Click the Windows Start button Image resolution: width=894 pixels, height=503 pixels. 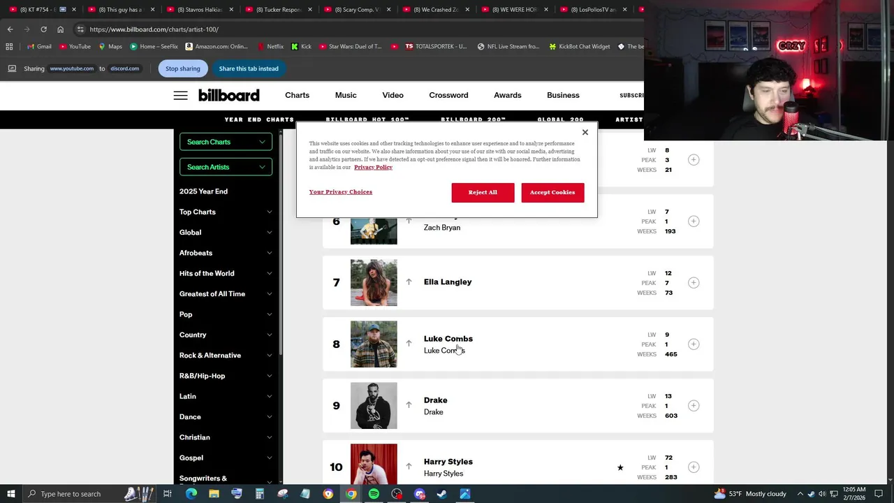click(10, 494)
